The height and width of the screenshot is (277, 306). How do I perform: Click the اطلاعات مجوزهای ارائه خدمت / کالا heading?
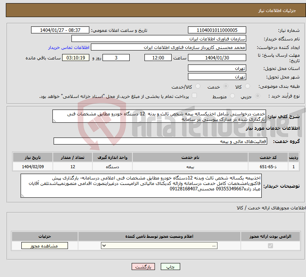pos(271,208)
